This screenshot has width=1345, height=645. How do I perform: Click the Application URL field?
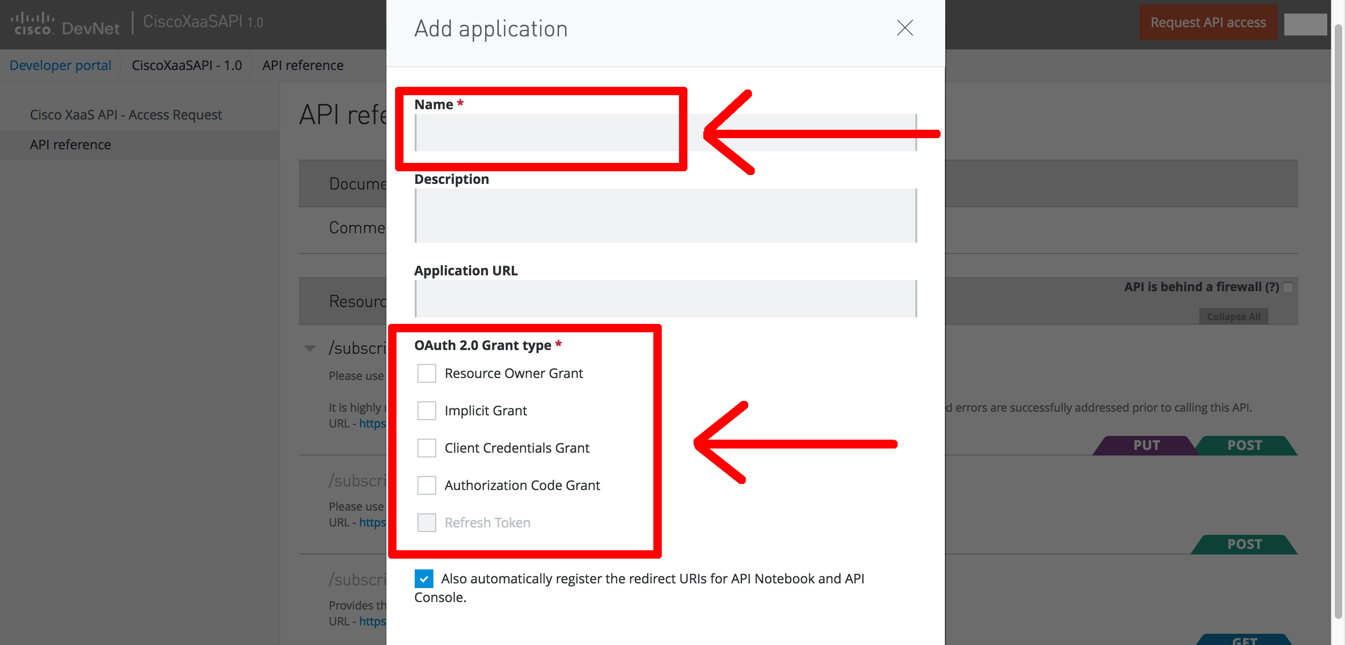[665, 299]
